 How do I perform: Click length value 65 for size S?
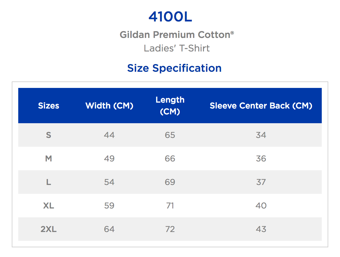point(170,135)
